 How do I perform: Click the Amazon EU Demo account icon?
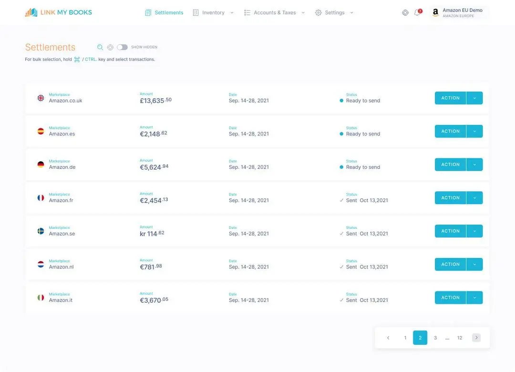click(435, 12)
